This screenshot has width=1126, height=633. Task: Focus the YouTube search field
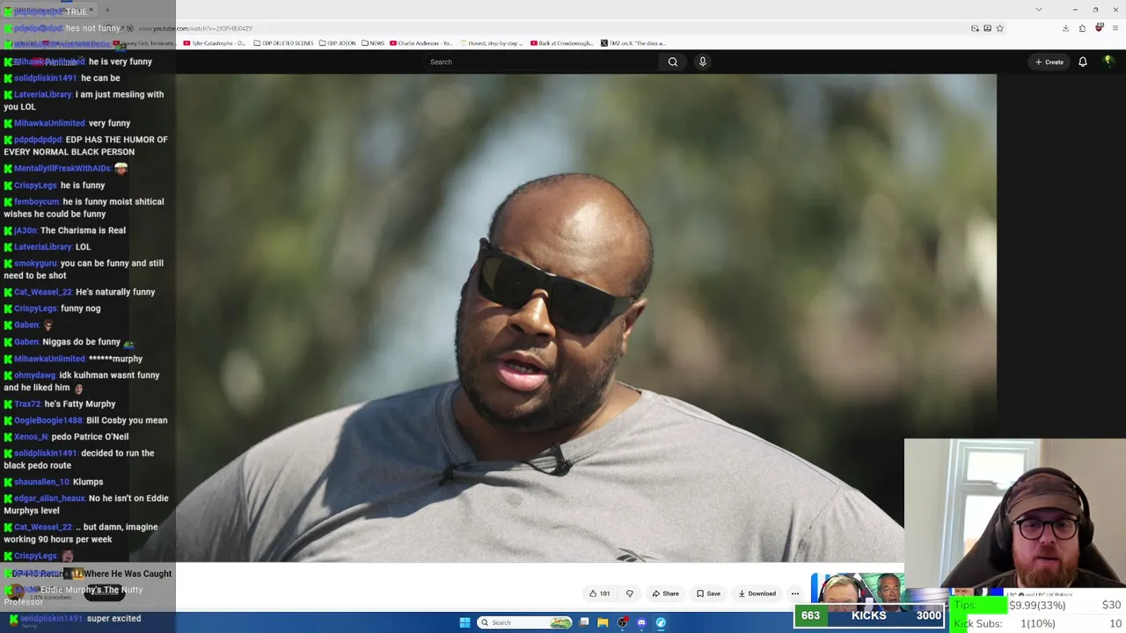tap(541, 62)
